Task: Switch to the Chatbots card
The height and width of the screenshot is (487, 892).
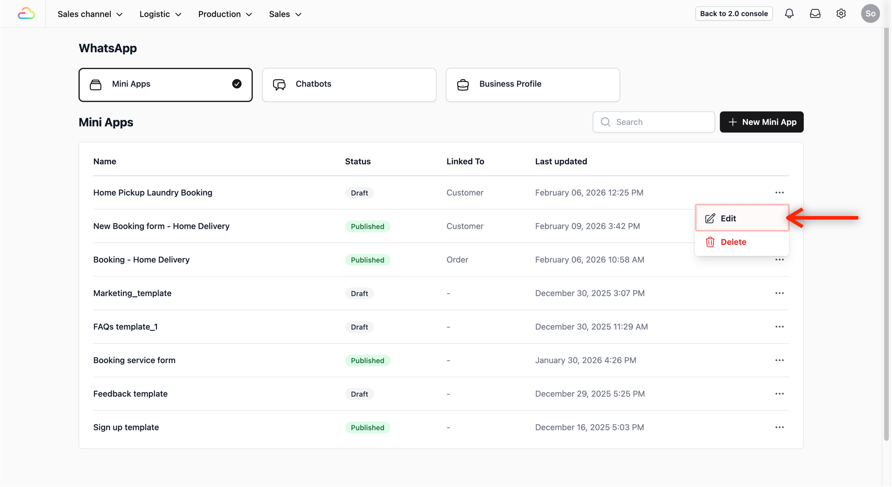Action: [349, 85]
